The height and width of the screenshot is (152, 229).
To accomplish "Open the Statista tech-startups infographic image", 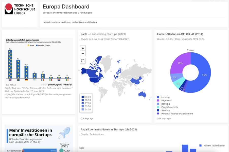I will pos(39,62).
